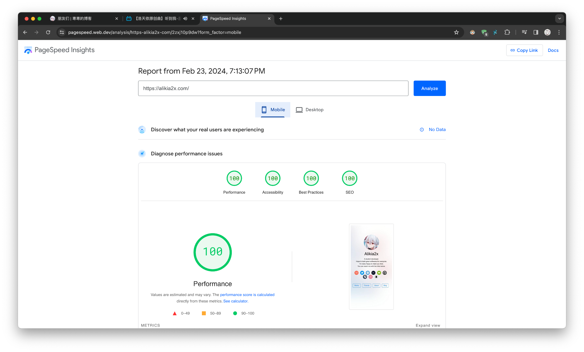Screen dimensions: 584x352
Task: Open the See calculator link
Action: [236, 301]
